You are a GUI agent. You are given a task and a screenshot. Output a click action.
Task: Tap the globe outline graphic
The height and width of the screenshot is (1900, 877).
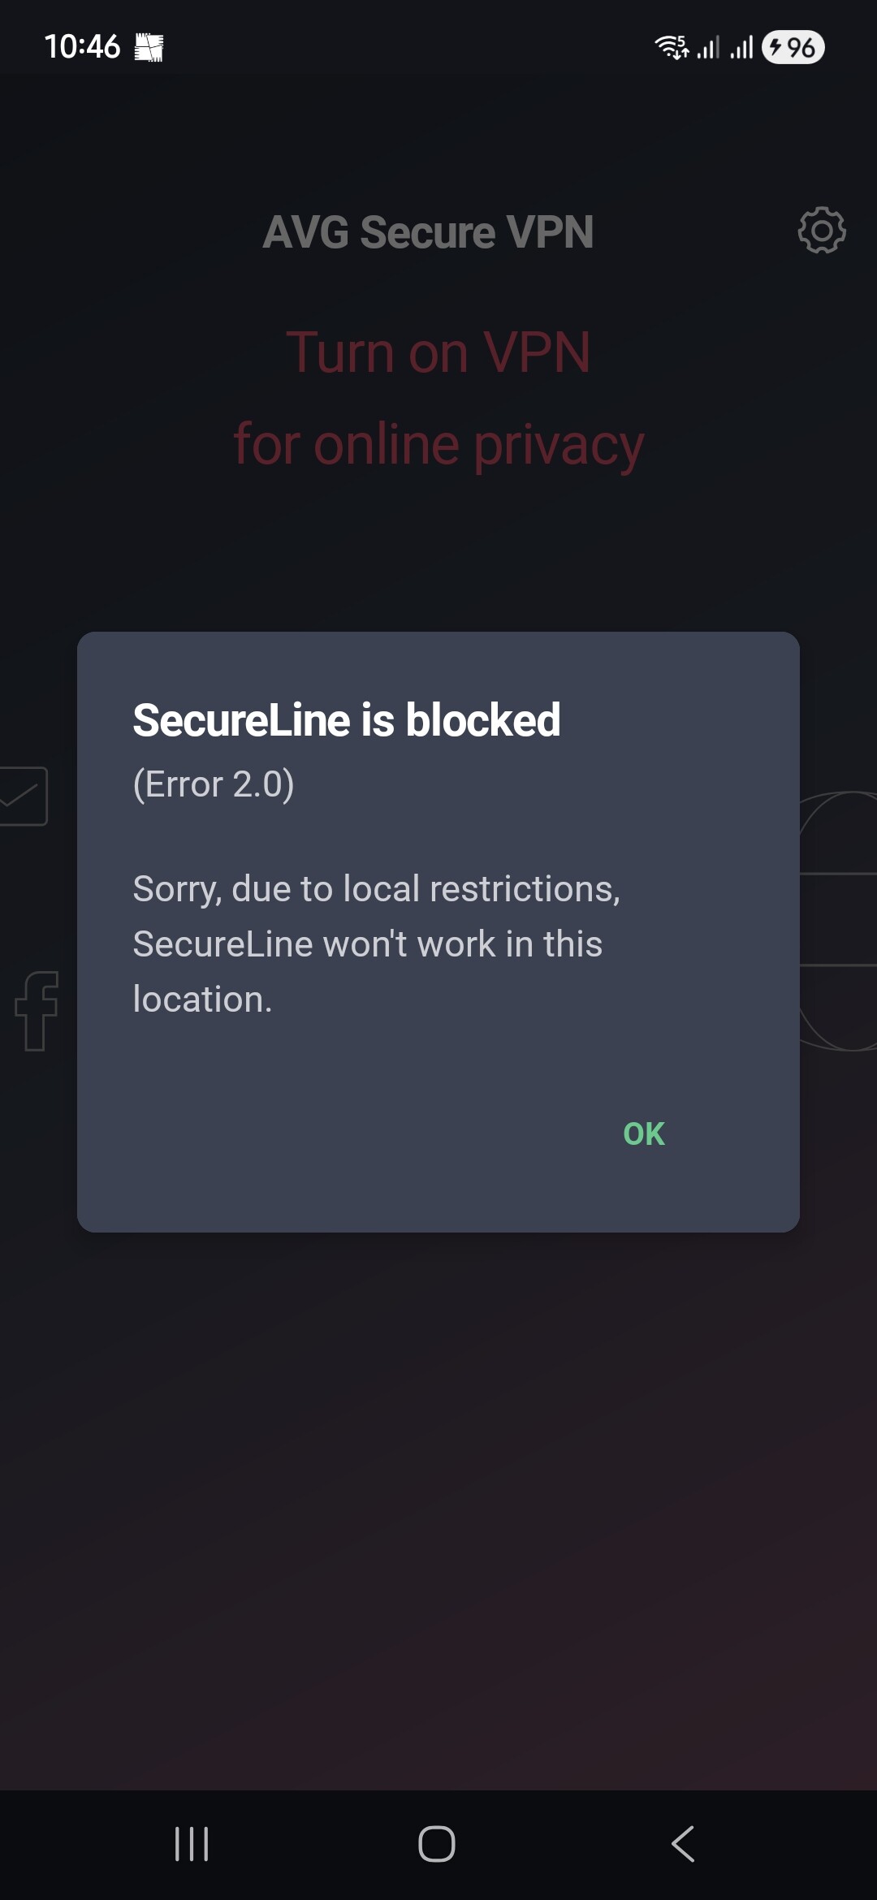coord(840,921)
